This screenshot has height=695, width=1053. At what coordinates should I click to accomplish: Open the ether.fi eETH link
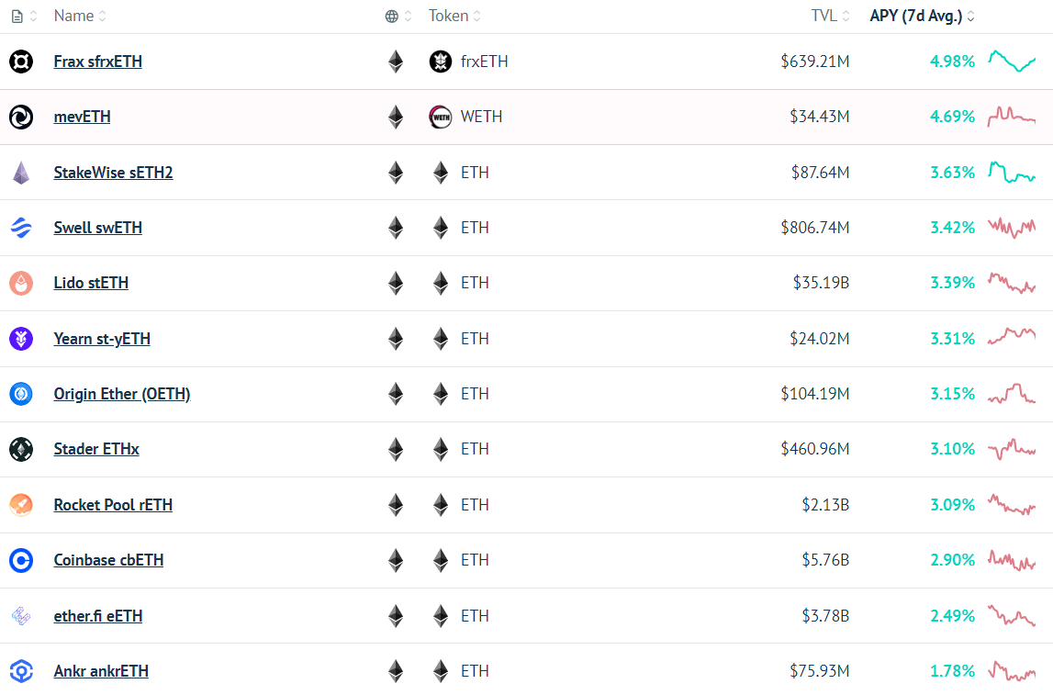98,616
